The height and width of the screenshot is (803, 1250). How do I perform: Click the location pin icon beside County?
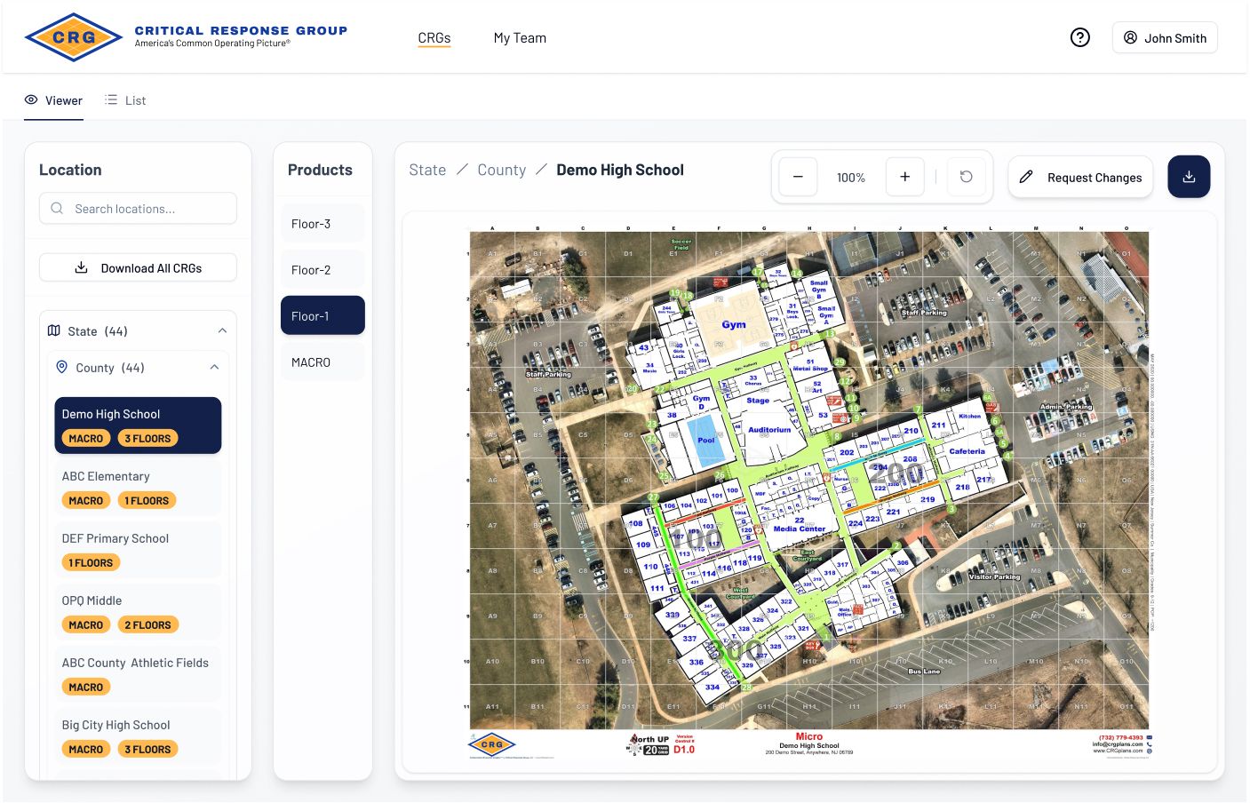click(x=62, y=367)
